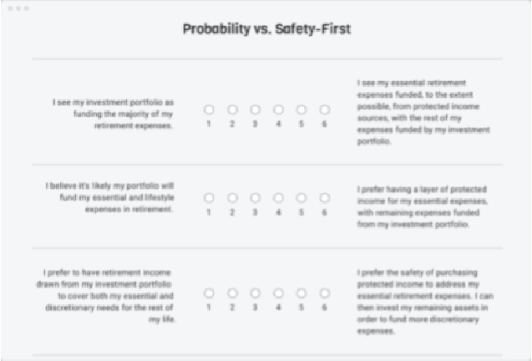Choose 6 for safety of purchasing protected income
This screenshot has width=532, height=361.
click(x=325, y=293)
